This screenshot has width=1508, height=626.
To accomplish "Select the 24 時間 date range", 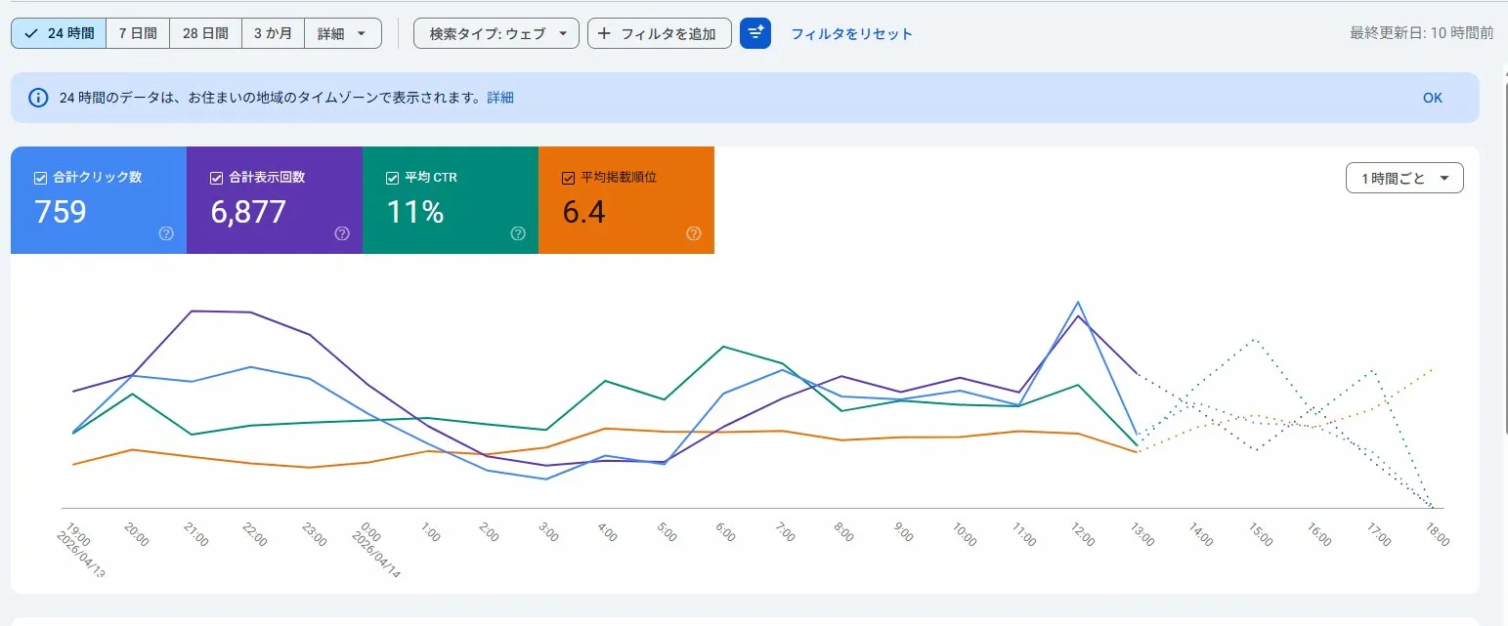I will (x=59, y=33).
